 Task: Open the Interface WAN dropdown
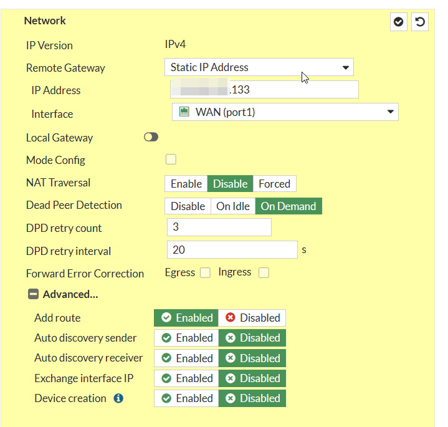pos(285,112)
